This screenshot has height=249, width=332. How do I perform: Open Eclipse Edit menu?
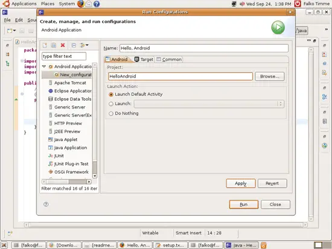(x=19, y=20)
